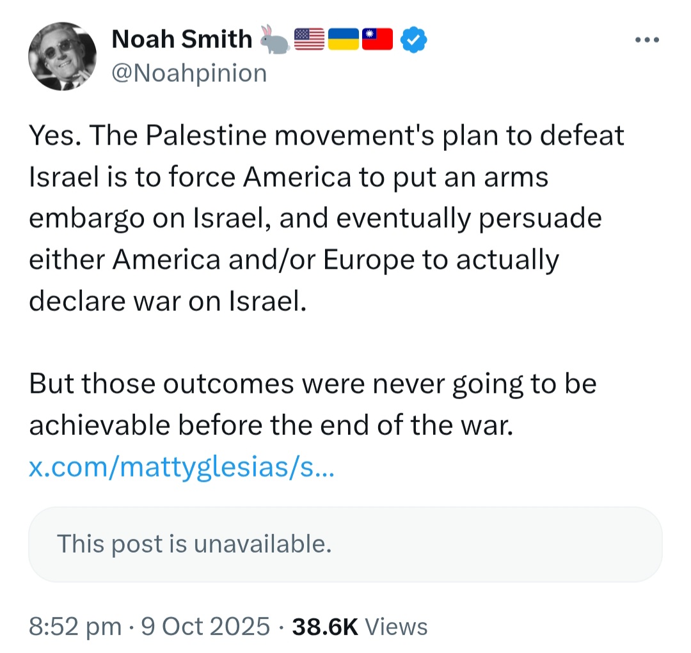Click the paragraph starting "Yes. The Palestine movement's"

point(326,218)
